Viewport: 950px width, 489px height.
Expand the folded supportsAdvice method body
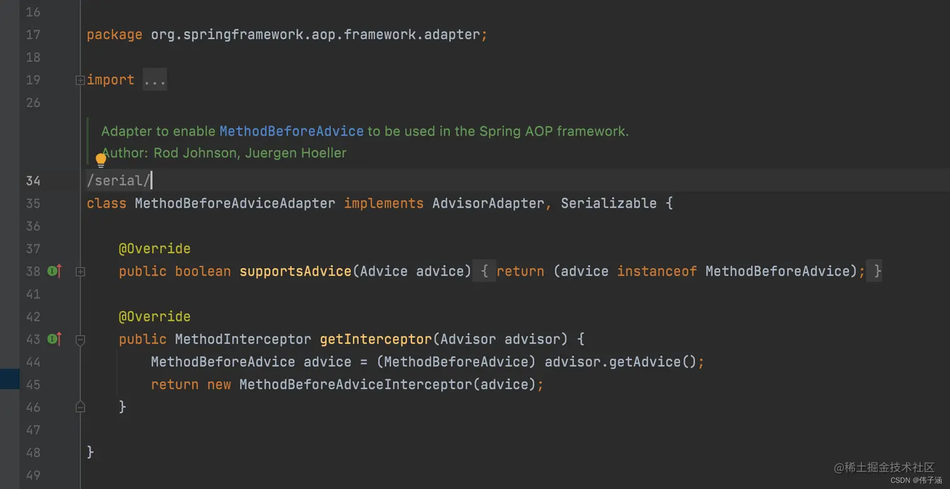80,272
